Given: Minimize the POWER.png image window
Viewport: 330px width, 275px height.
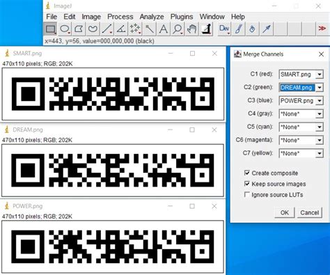Looking at the screenshot, I should (x=170, y=206).
